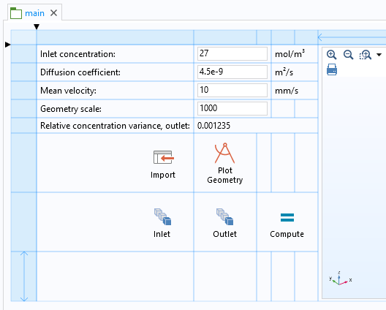Screen dimensions: 386x310
Task: Select the Inlet concentration label
Action: point(77,54)
